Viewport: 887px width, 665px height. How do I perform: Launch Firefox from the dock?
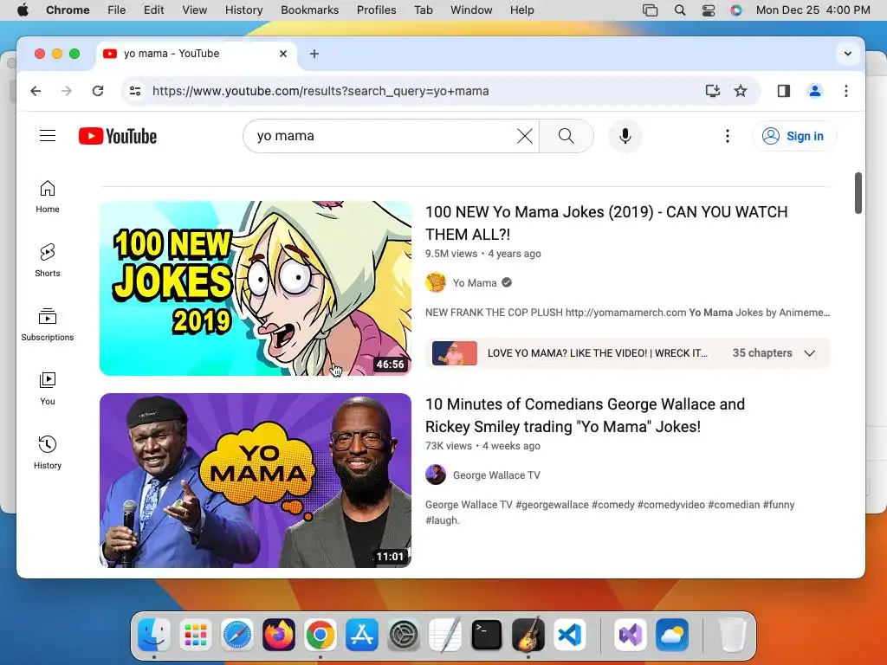tap(278, 635)
